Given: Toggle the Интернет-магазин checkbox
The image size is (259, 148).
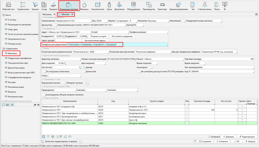Looking at the screenshot, I should pyautogui.click(x=86, y=83).
